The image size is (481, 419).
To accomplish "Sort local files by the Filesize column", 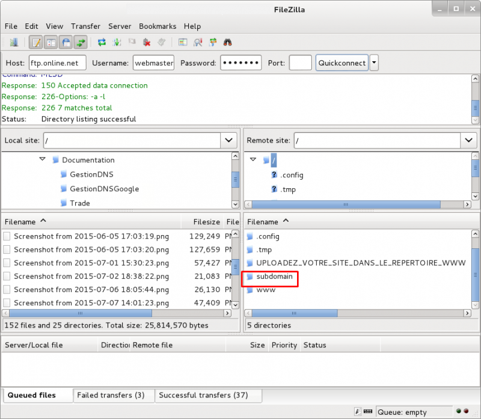I will tap(206, 222).
